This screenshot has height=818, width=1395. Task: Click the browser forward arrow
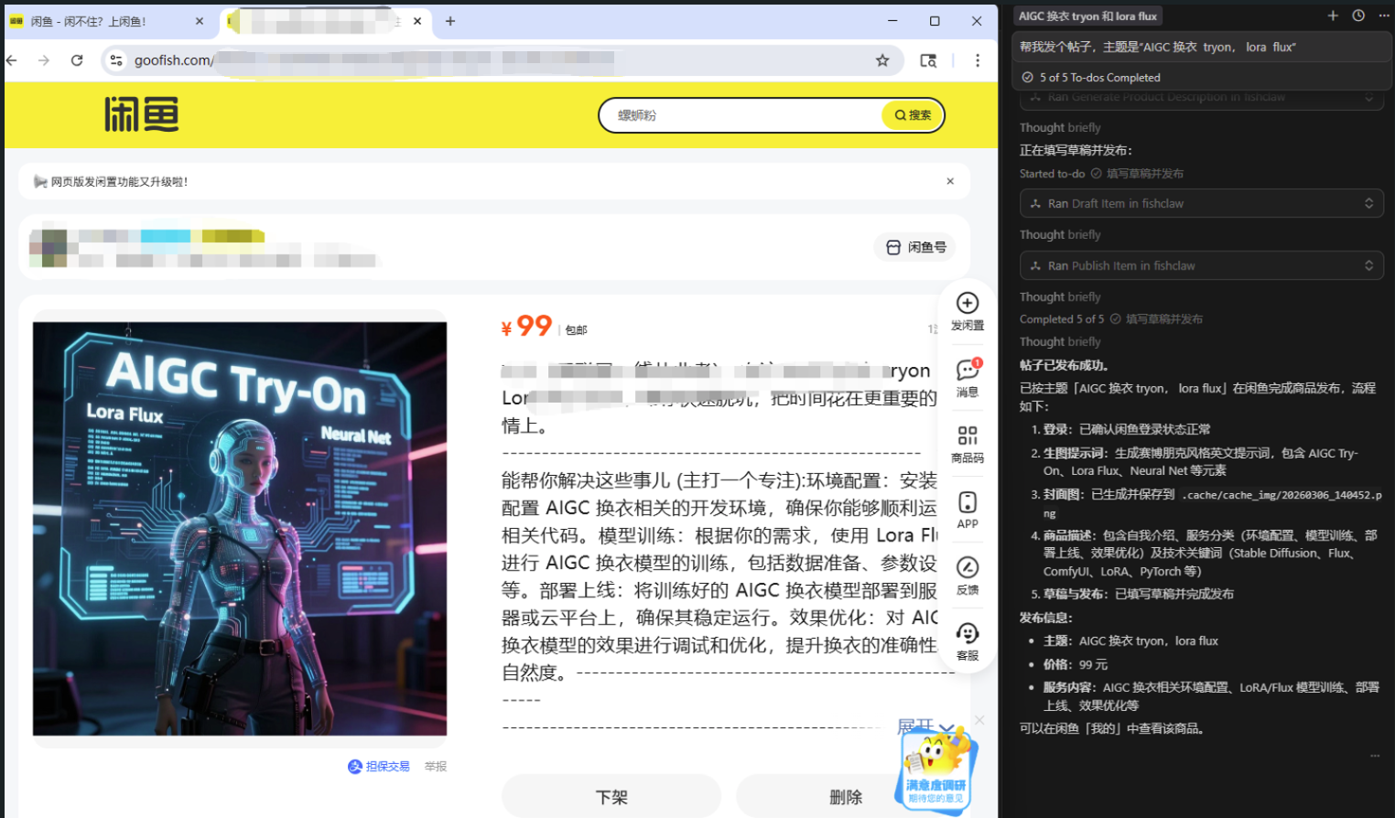pyautogui.click(x=44, y=60)
